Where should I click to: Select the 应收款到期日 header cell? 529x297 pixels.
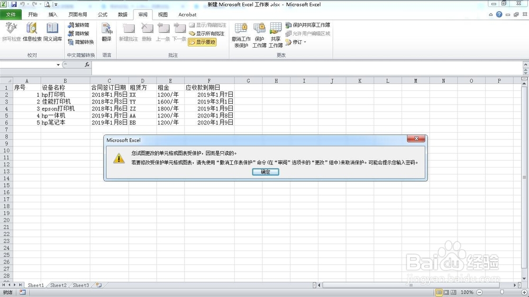coord(209,88)
